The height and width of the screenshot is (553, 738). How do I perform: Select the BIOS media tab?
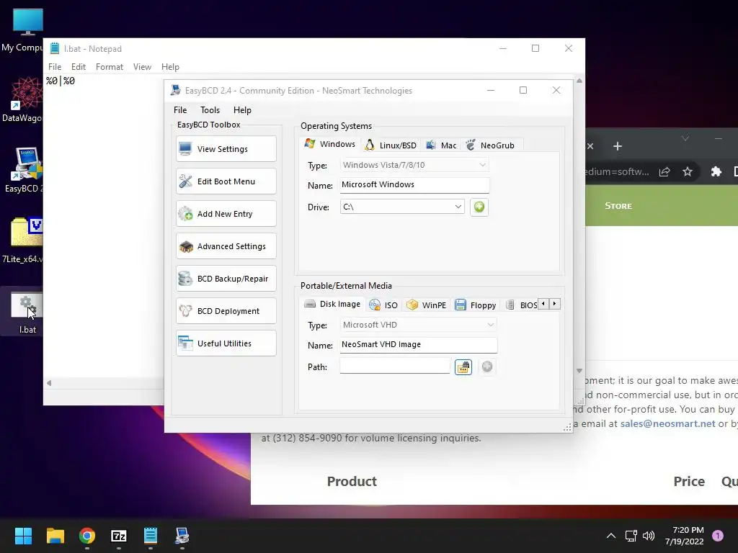pyautogui.click(x=521, y=305)
